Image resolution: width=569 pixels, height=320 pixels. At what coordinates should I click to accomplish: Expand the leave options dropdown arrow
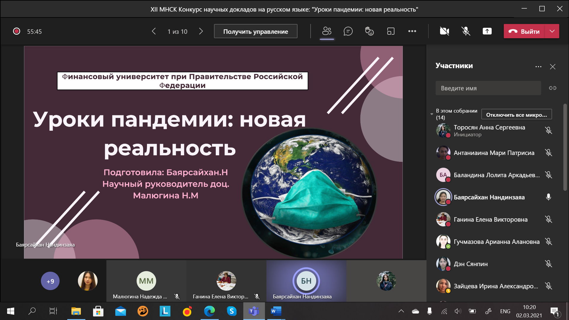[552, 31]
